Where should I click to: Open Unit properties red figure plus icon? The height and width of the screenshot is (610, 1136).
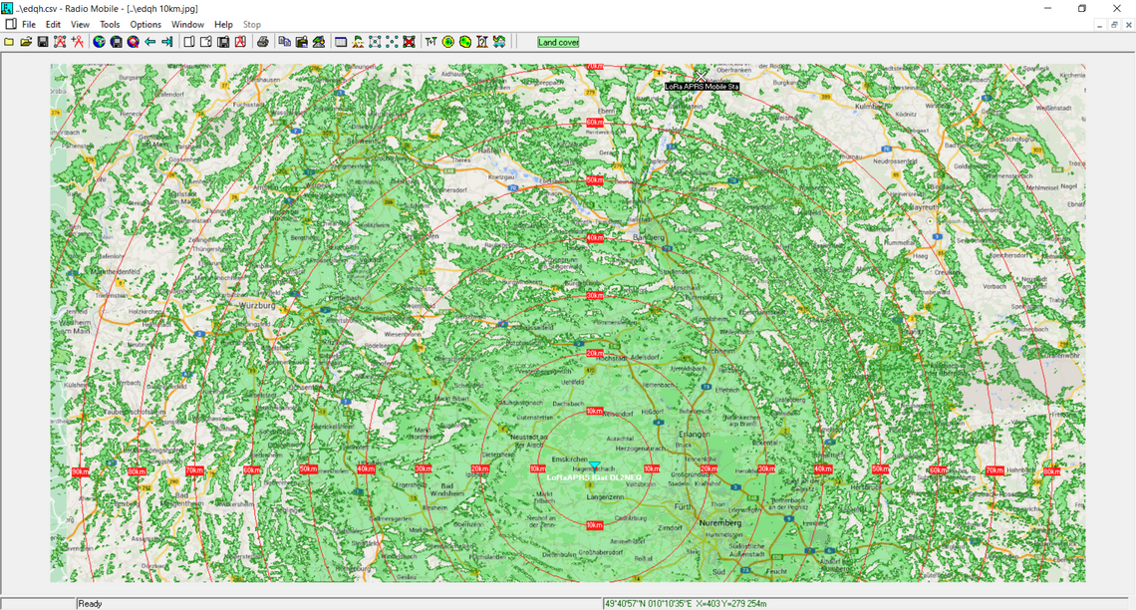point(77,42)
